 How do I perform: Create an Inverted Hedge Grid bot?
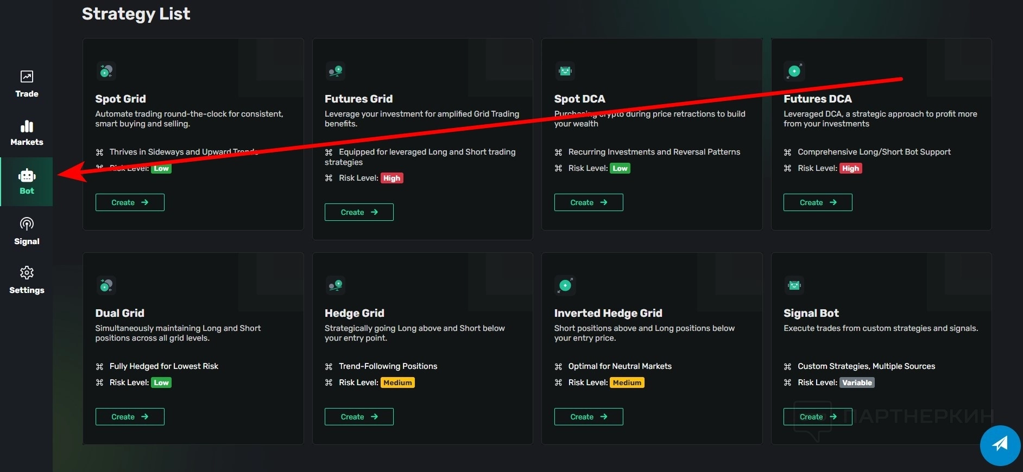click(x=589, y=417)
